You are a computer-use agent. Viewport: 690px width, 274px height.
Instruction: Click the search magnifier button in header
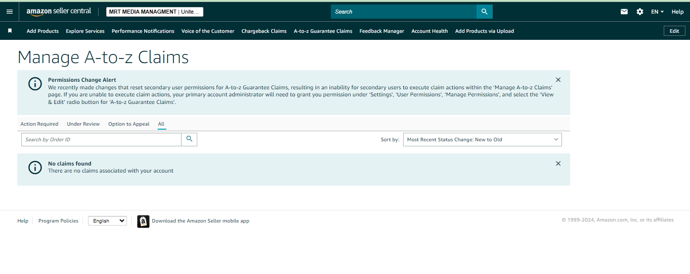(484, 12)
